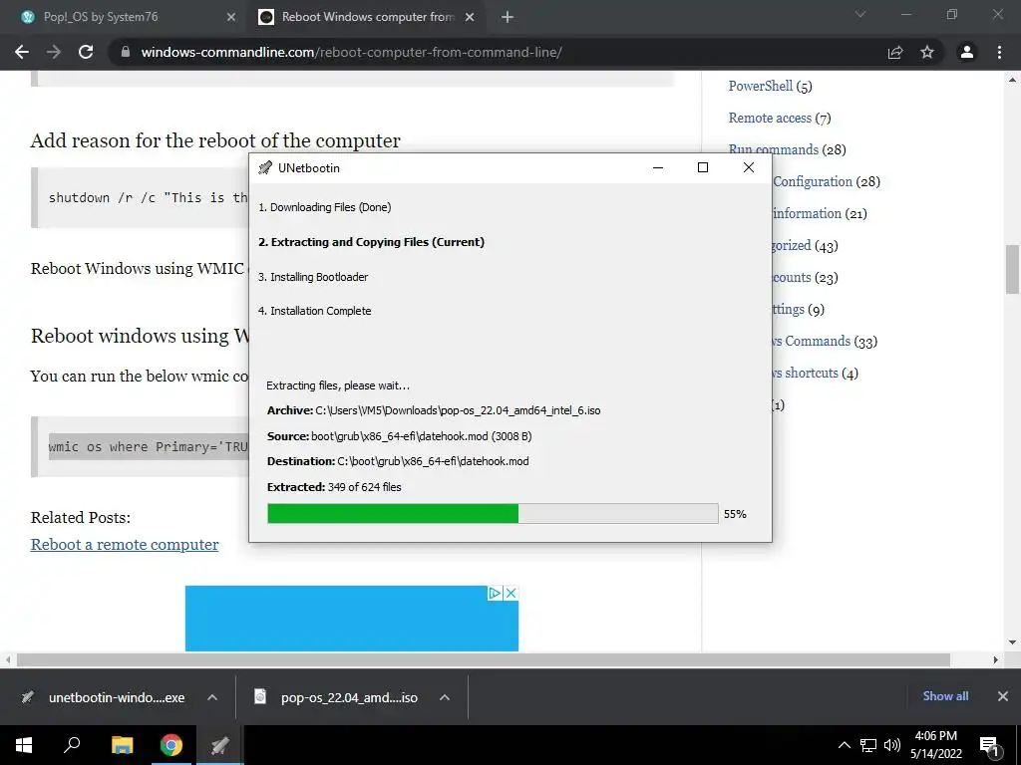
Task: Go back using browser back arrow
Action: point(22,52)
